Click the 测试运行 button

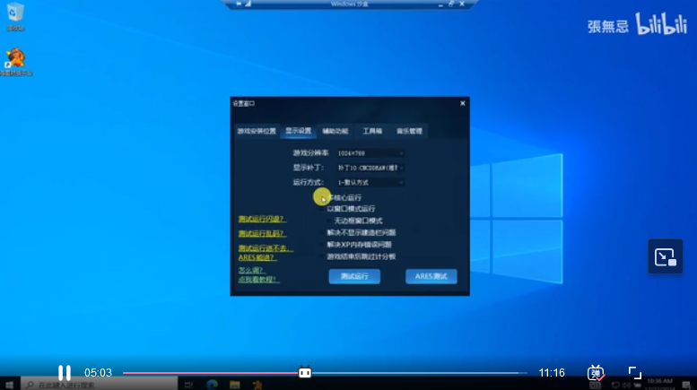tap(353, 276)
